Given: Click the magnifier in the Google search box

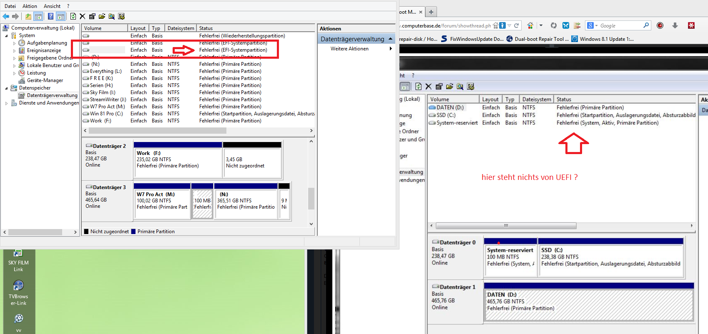Looking at the screenshot, I should point(646,25).
